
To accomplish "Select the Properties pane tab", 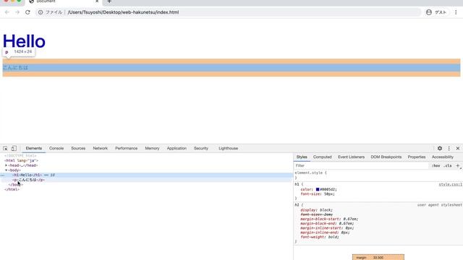I will coord(417,157).
